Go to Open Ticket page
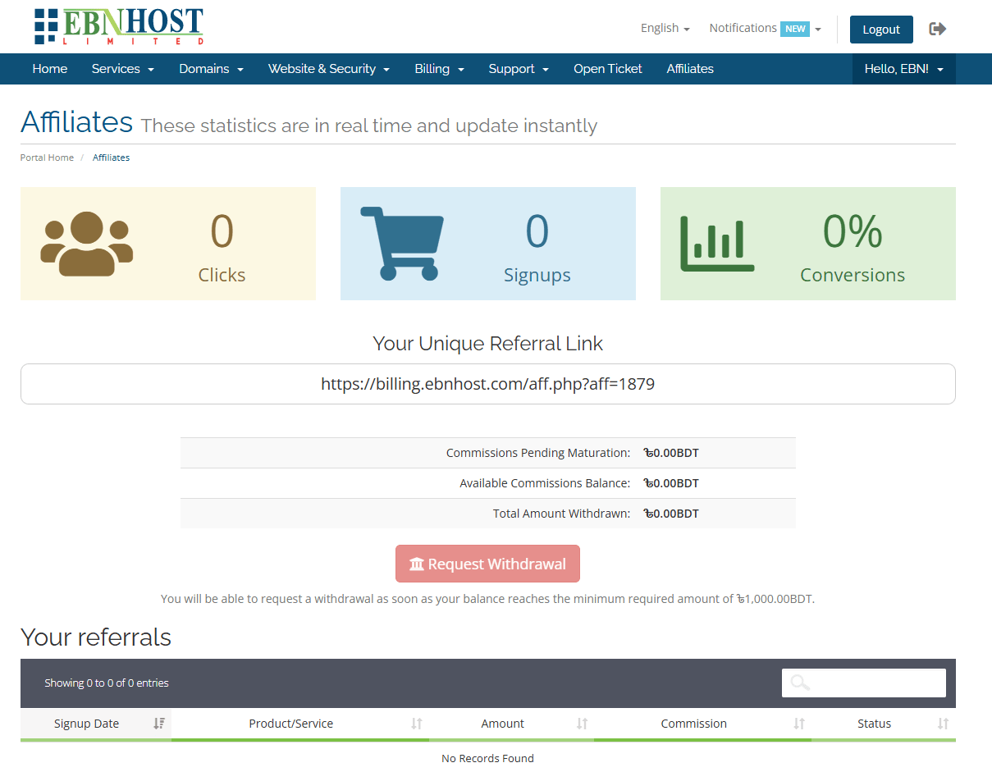992x772 pixels. pyautogui.click(x=607, y=69)
